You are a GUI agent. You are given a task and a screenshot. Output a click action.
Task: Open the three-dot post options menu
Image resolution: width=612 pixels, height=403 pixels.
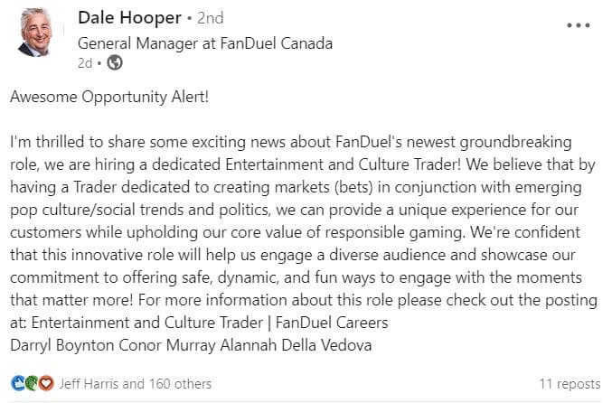579,25
